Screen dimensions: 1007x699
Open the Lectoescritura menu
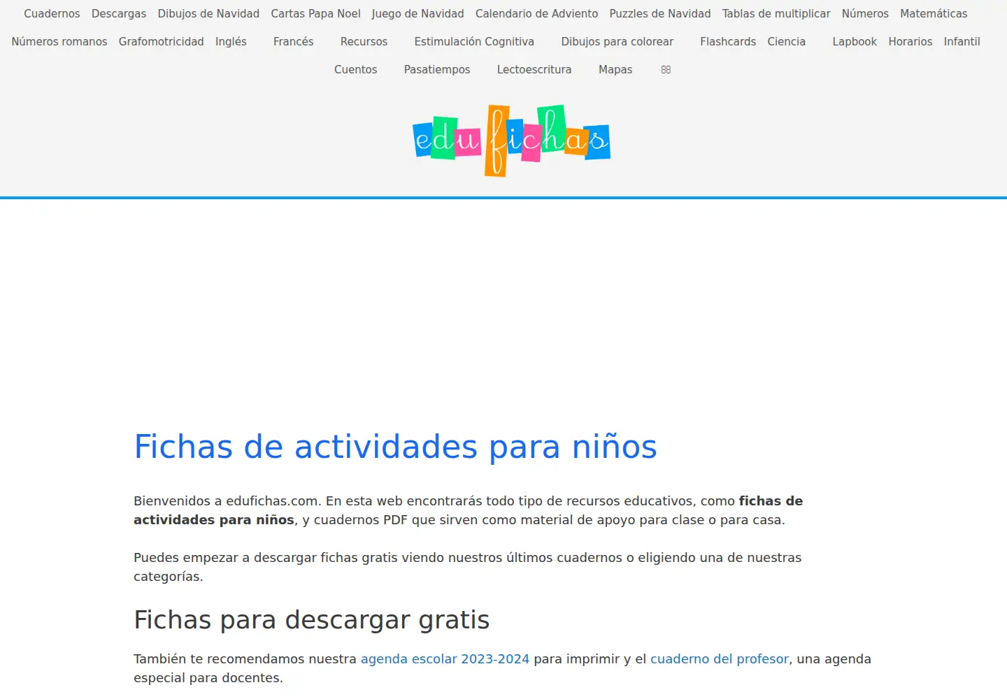534,70
